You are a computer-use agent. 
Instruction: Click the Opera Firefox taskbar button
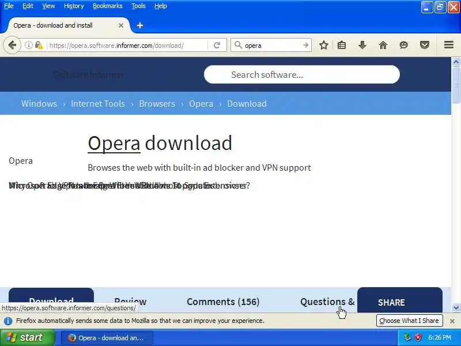(x=107, y=338)
